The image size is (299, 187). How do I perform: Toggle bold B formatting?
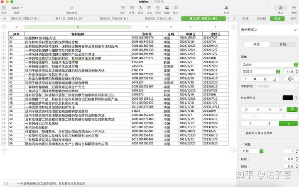coord(255,79)
